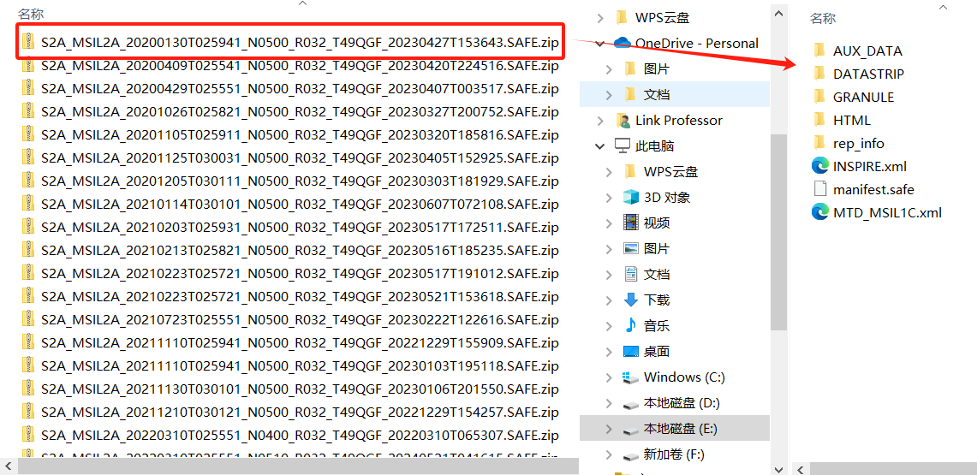This screenshot has width=977, height=475.
Task: Select the MTD_MSIL1C.xml file icon
Action: click(x=820, y=212)
